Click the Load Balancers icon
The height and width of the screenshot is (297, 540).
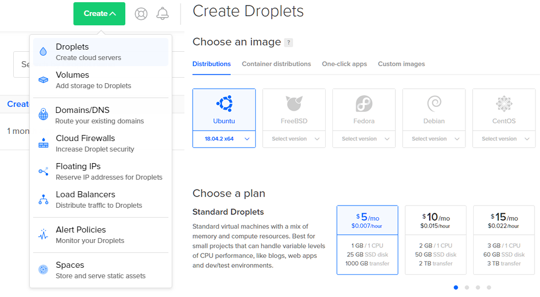(x=44, y=199)
